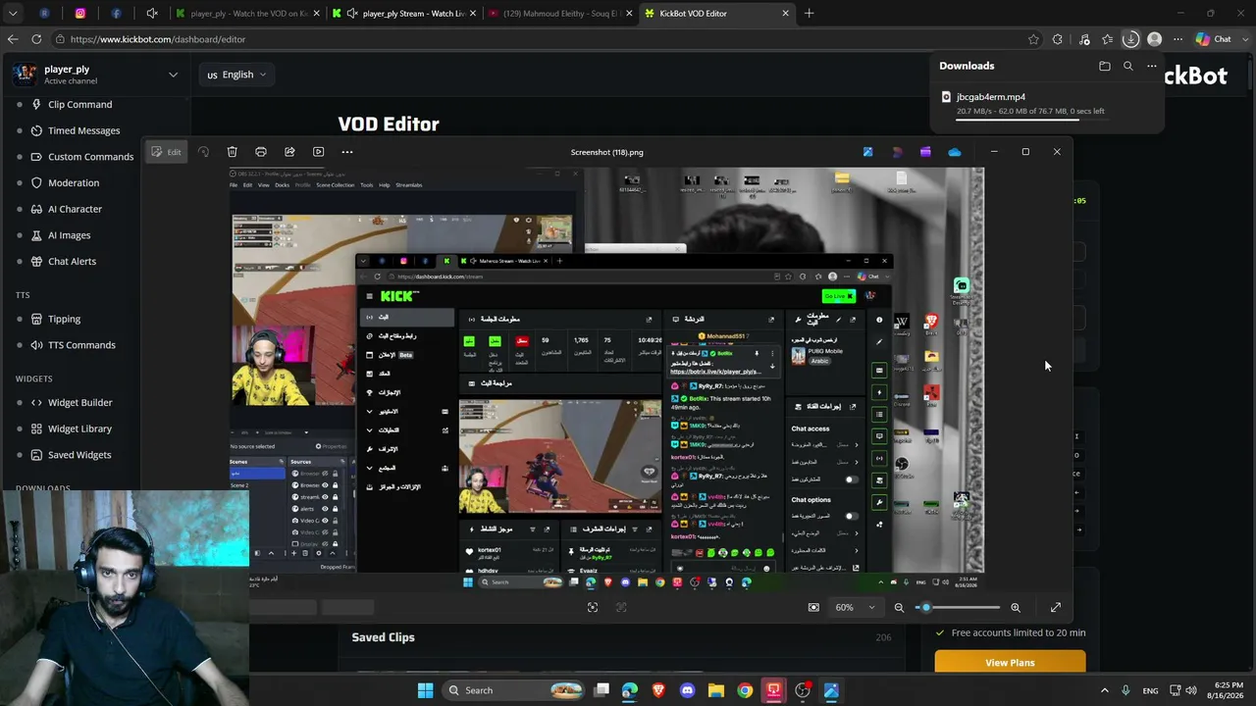
Task: Switch to the player_ply VOD tab
Action: (247, 14)
